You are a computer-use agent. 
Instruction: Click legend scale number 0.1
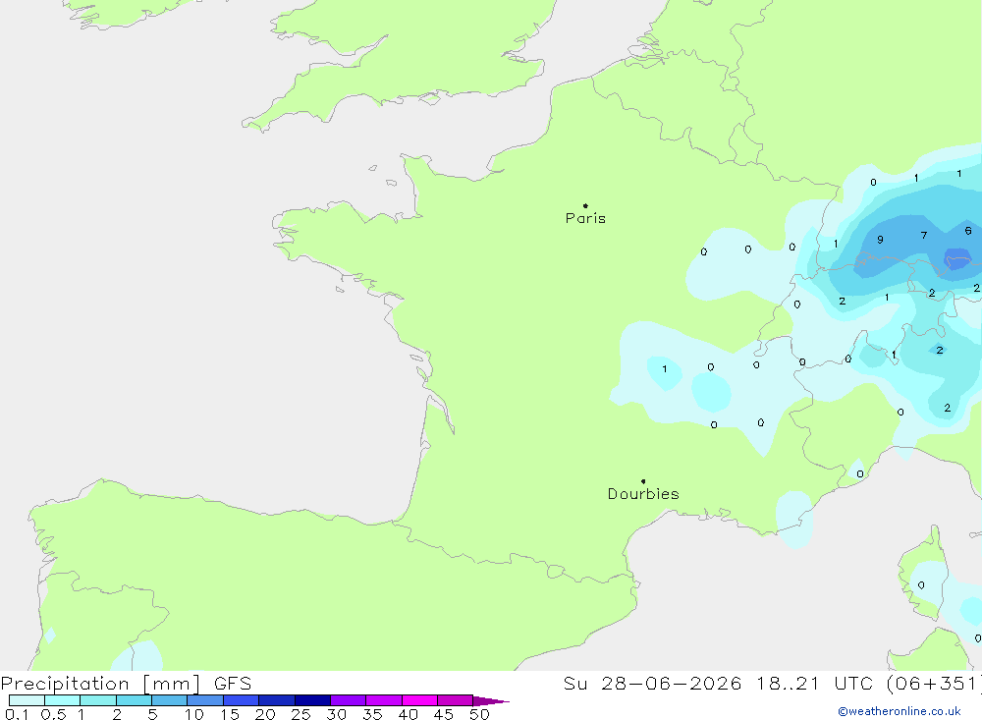(x=17, y=714)
